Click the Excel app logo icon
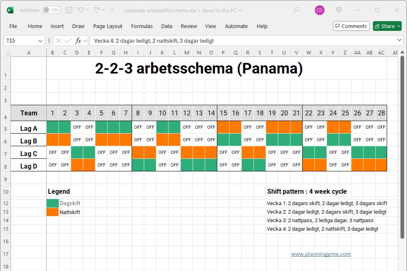Screen dimensions: 407x271 tap(10, 10)
